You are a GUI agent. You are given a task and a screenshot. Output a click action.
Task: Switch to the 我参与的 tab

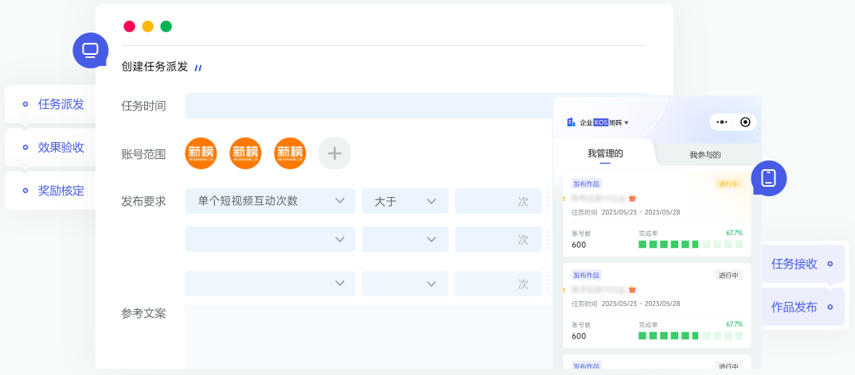point(705,155)
